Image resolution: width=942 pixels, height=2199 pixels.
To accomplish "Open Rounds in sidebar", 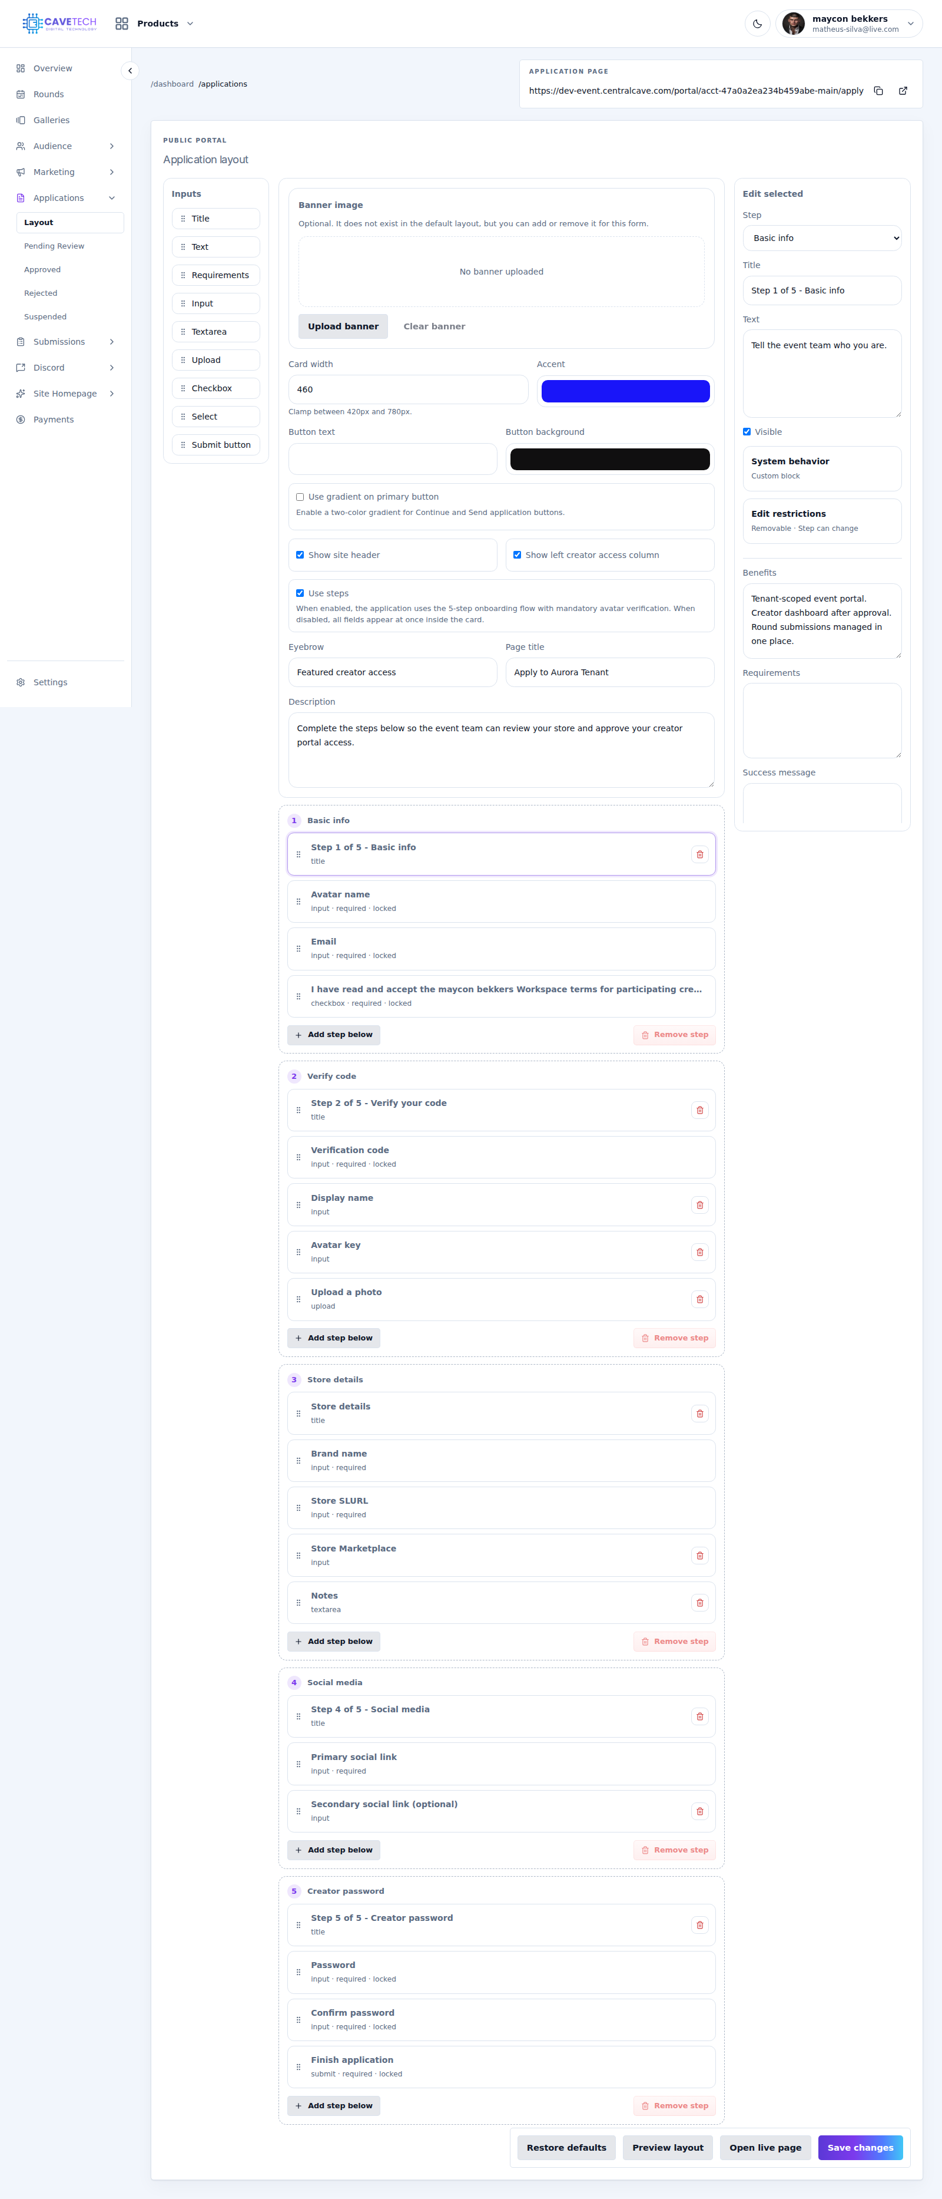I will click(x=66, y=94).
